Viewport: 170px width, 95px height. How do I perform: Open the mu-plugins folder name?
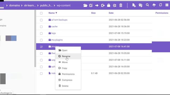point(57,40)
